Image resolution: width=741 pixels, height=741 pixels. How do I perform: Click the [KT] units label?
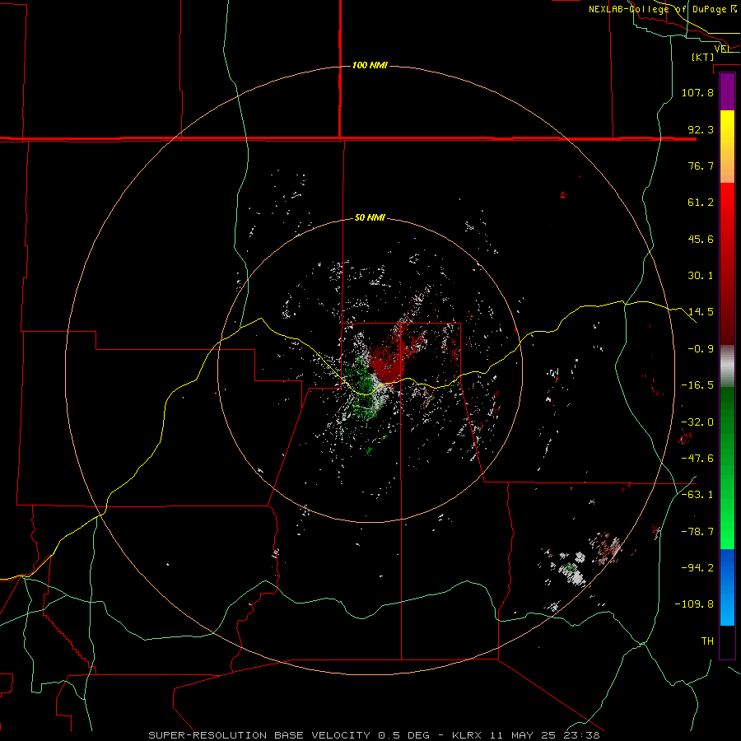[703, 57]
